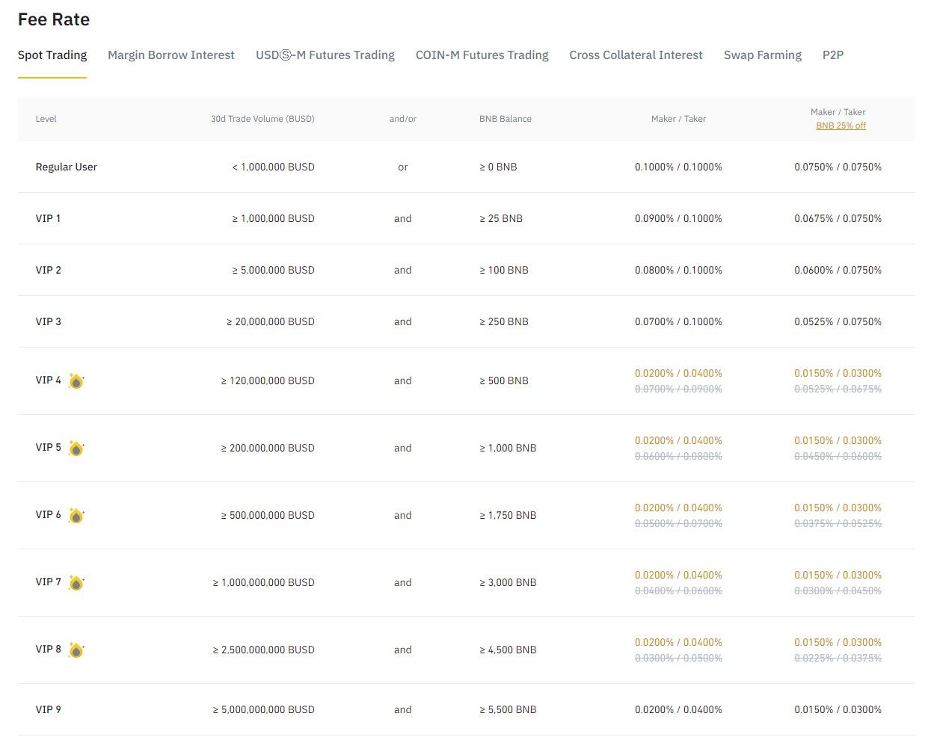This screenshot has height=743, width=931.
Task: Click the ≥ 25 BNB balance cell
Action: click(x=501, y=219)
